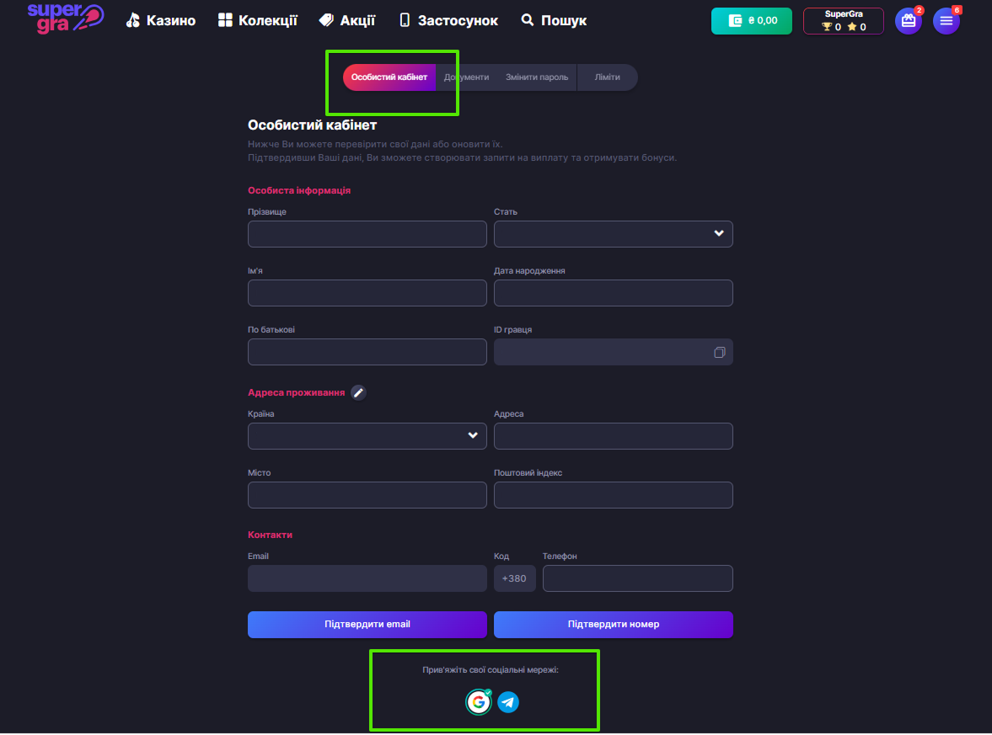Screen dimensions: 992x735
Task: Click the star icon in SuperGra
Action: 851,27
